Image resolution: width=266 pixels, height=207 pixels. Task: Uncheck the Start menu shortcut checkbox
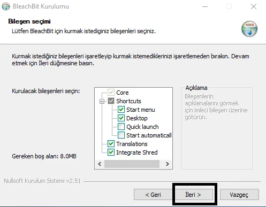(121, 110)
